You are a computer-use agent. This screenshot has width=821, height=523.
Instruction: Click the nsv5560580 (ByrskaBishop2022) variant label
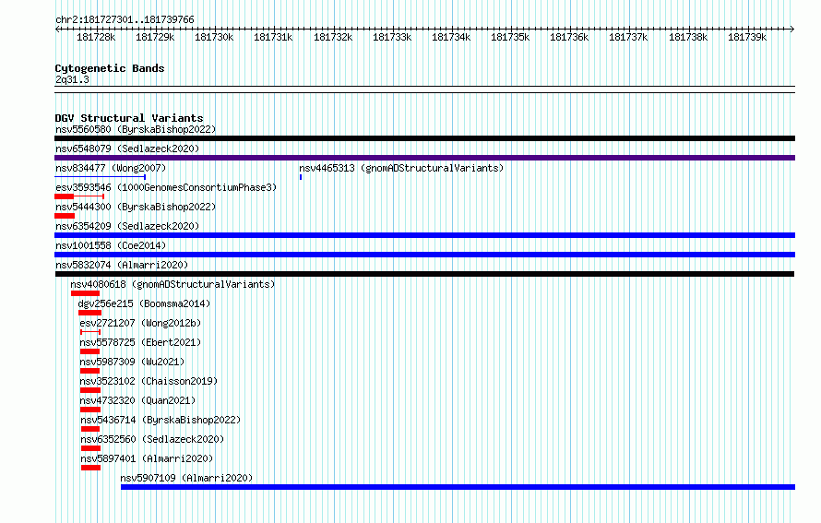pyautogui.click(x=136, y=129)
